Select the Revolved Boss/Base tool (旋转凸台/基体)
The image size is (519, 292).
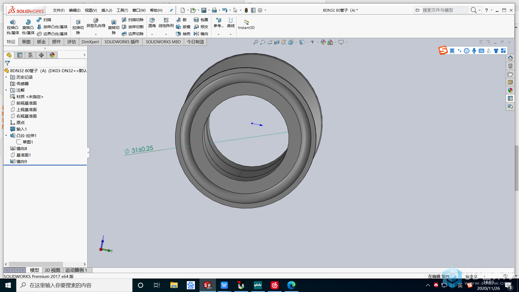click(x=28, y=27)
